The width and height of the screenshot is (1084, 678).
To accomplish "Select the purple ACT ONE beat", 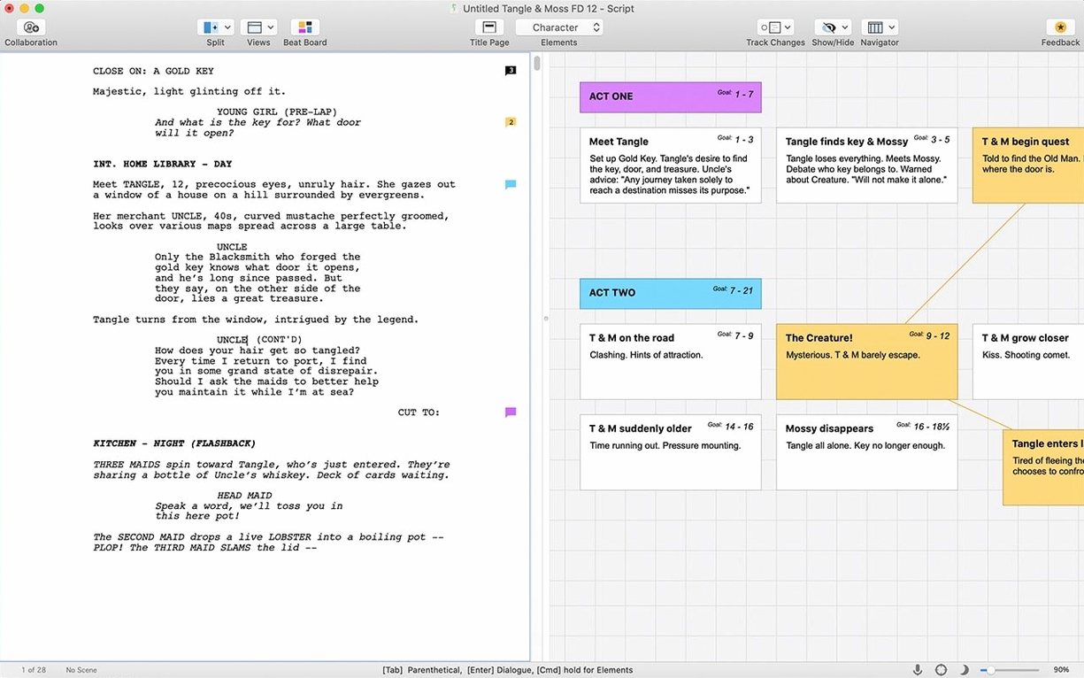I will pos(671,96).
